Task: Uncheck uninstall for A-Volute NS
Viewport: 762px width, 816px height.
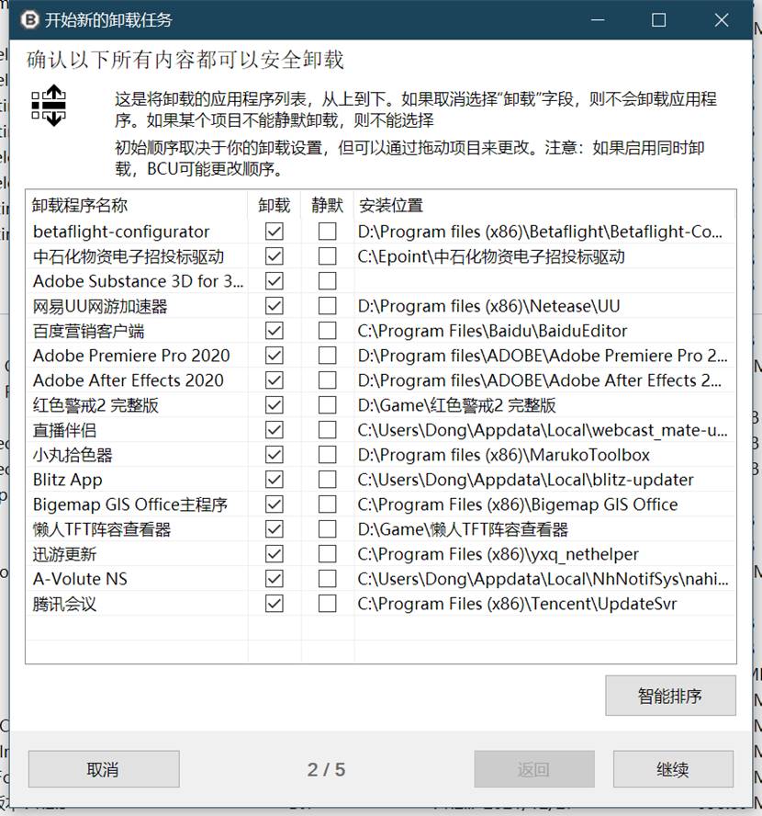Action: tap(275, 579)
